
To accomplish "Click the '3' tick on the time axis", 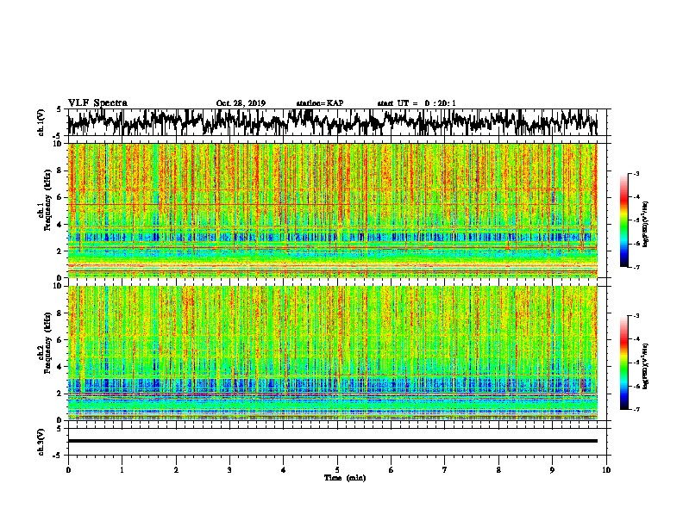I will coord(229,470).
